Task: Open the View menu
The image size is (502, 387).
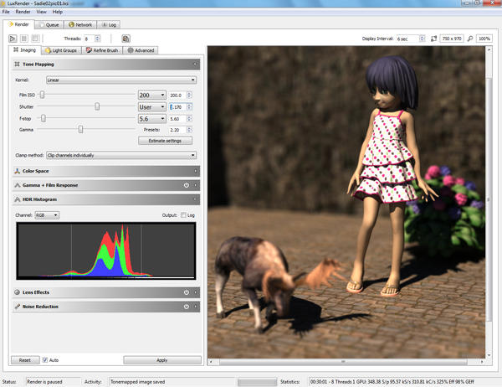Action: pyautogui.click(x=41, y=12)
